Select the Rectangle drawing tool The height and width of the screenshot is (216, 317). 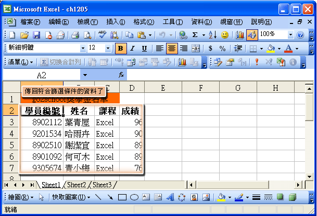tap(122, 198)
